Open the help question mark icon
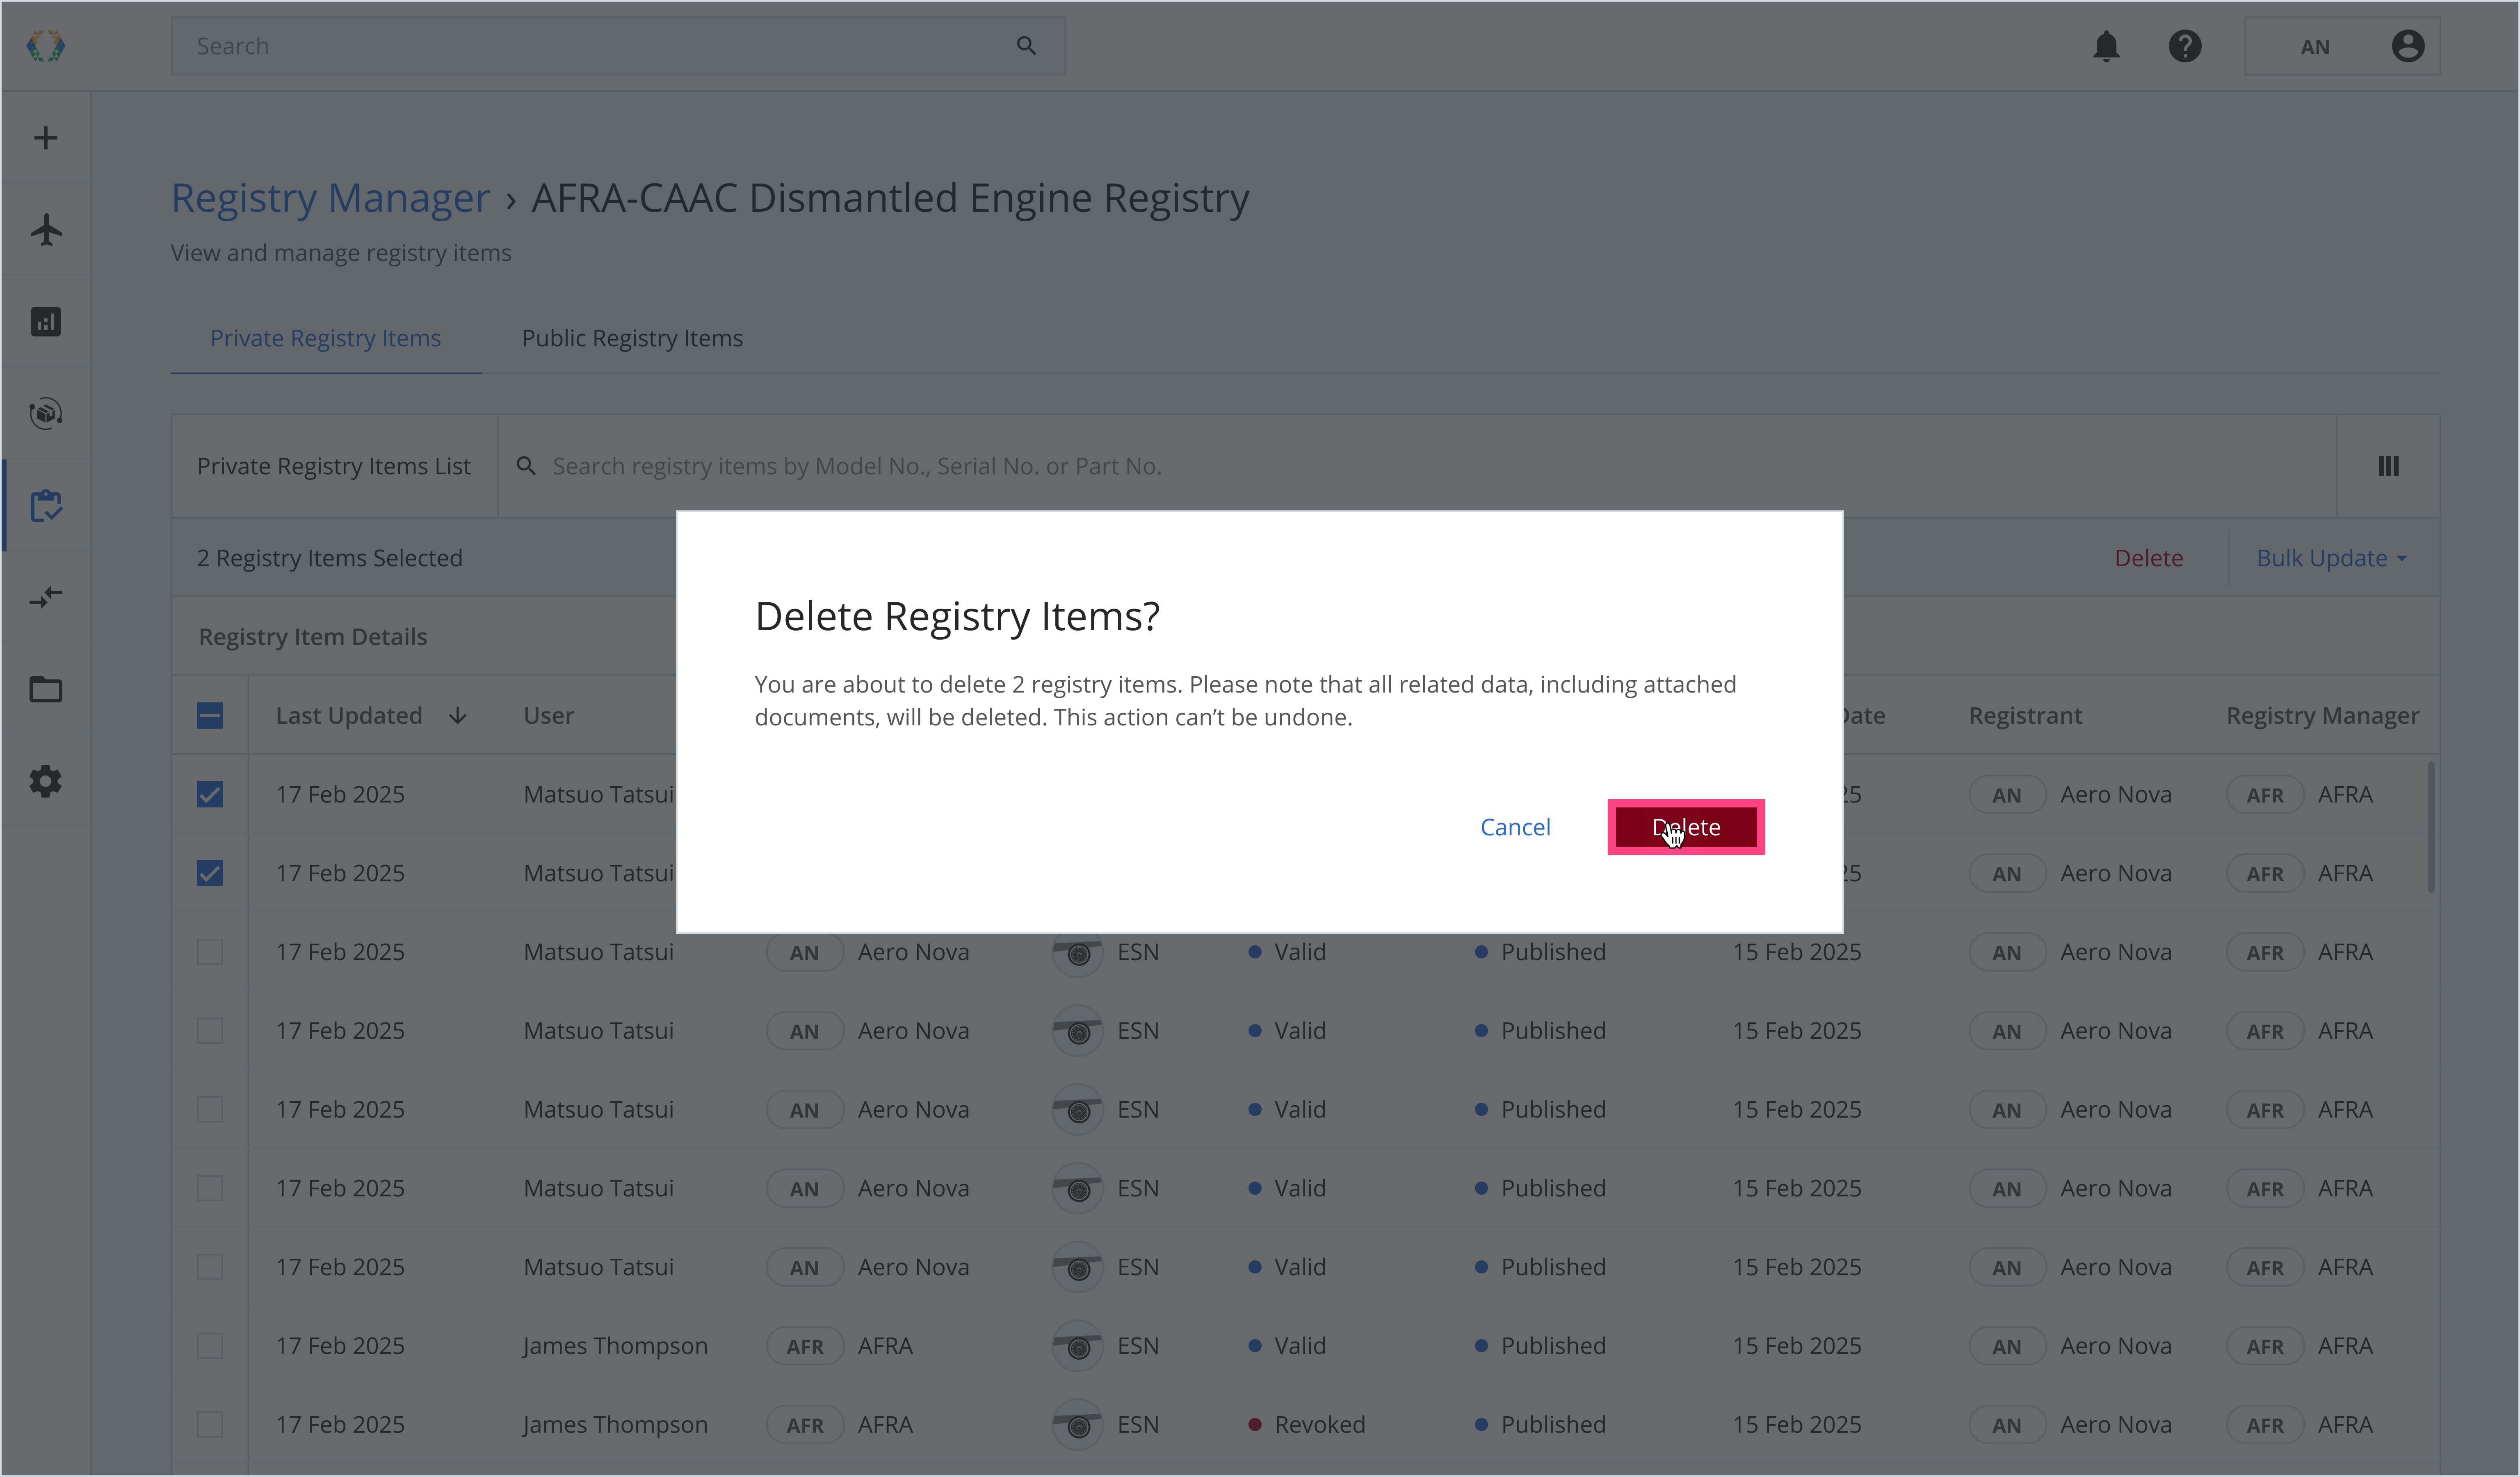Viewport: 2520px width, 1477px height. click(2185, 46)
